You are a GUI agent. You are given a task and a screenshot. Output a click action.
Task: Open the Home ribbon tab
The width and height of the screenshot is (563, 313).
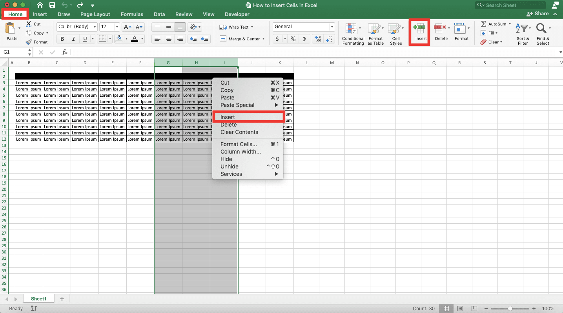(16, 14)
